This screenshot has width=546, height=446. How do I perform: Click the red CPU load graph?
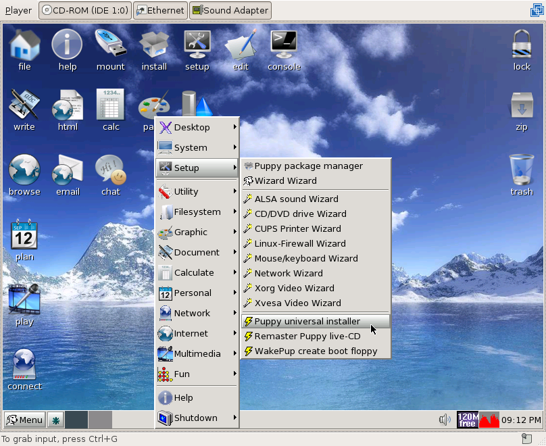(489, 420)
